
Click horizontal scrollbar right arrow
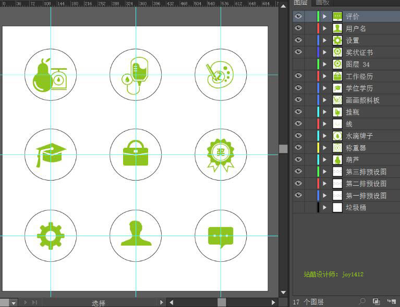(273, 302)
